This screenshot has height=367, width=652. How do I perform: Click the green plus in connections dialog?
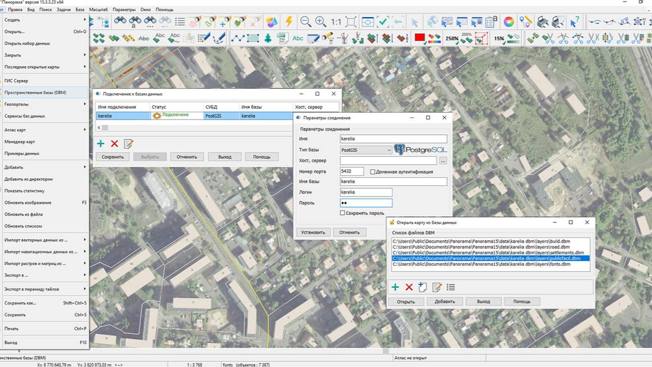coord(101,144)
